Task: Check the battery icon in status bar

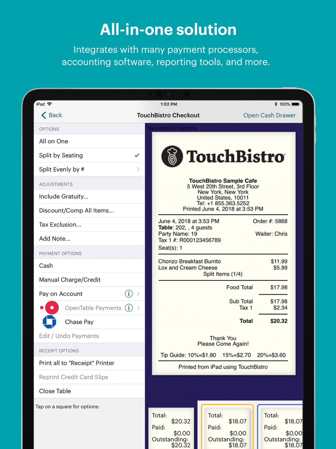Action: click(x=295, y=104)
